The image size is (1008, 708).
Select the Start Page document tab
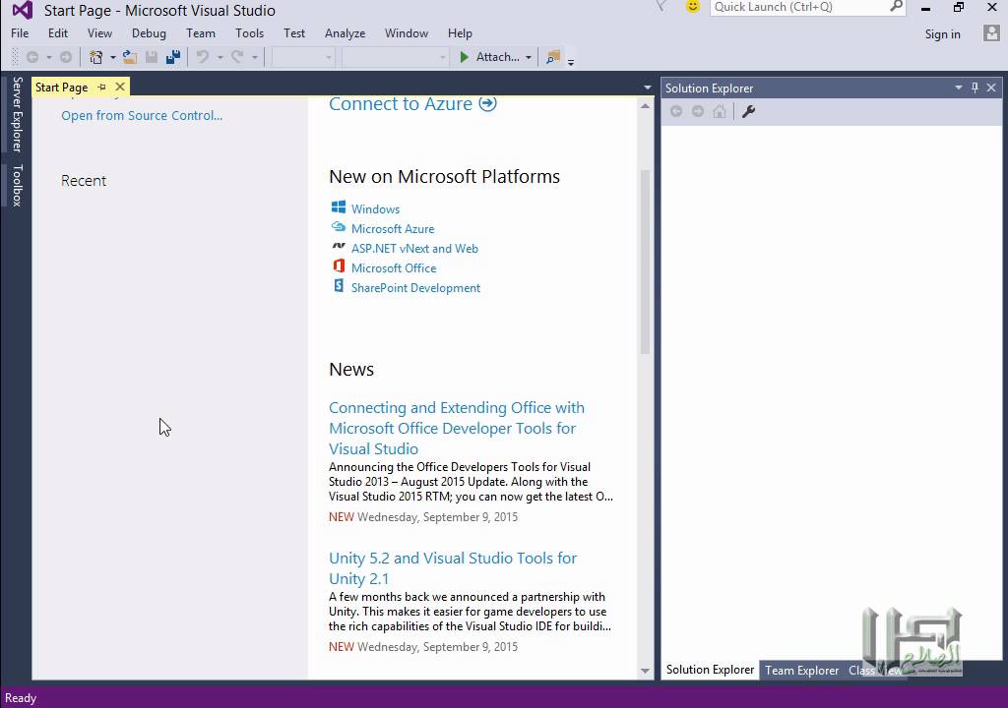click(x=62, y=88)
